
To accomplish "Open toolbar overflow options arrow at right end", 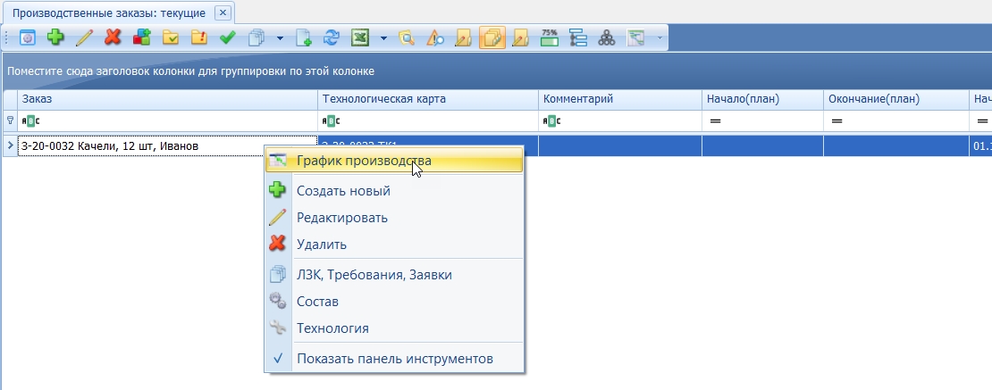I will [660, 37].
